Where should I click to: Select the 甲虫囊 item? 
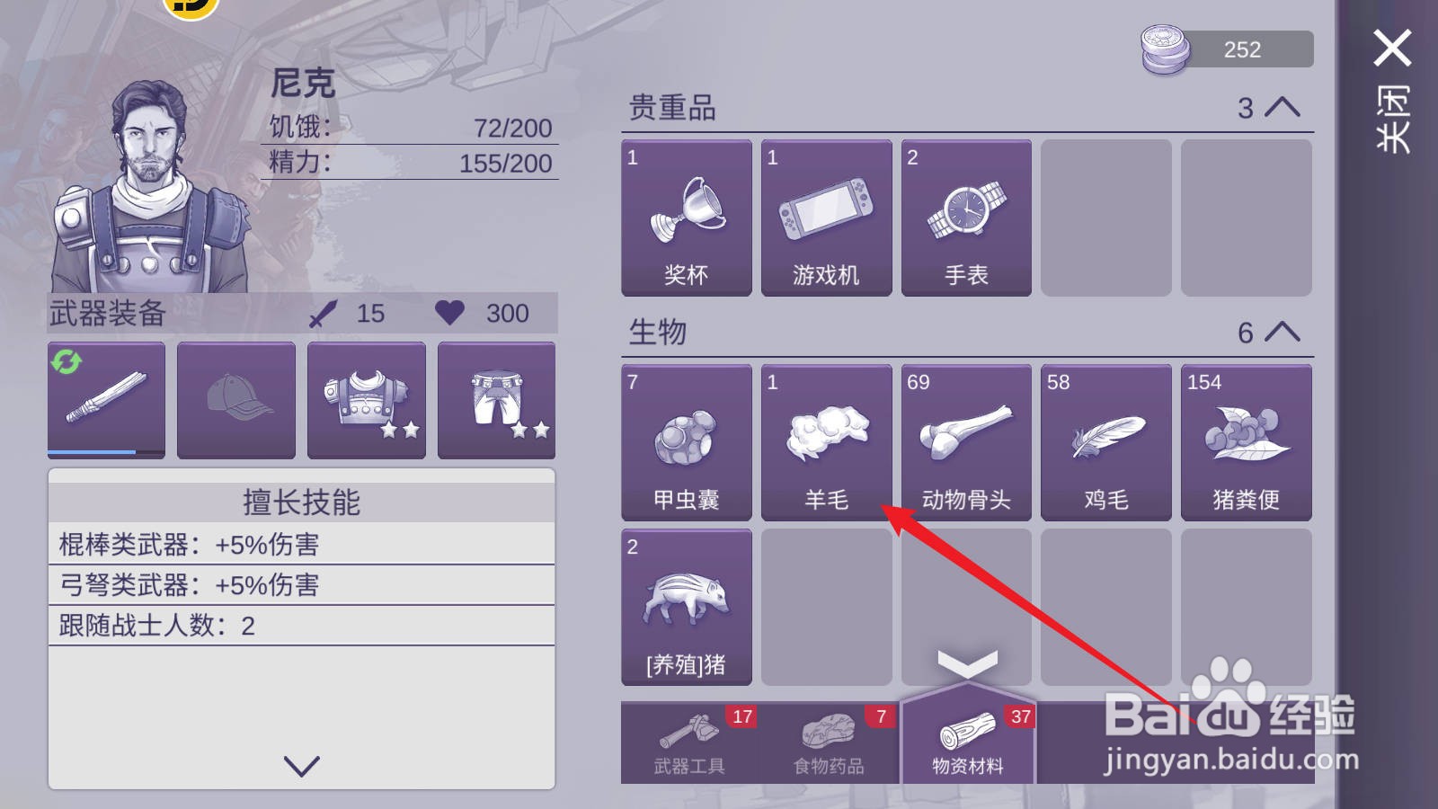[x=687, y=442]
